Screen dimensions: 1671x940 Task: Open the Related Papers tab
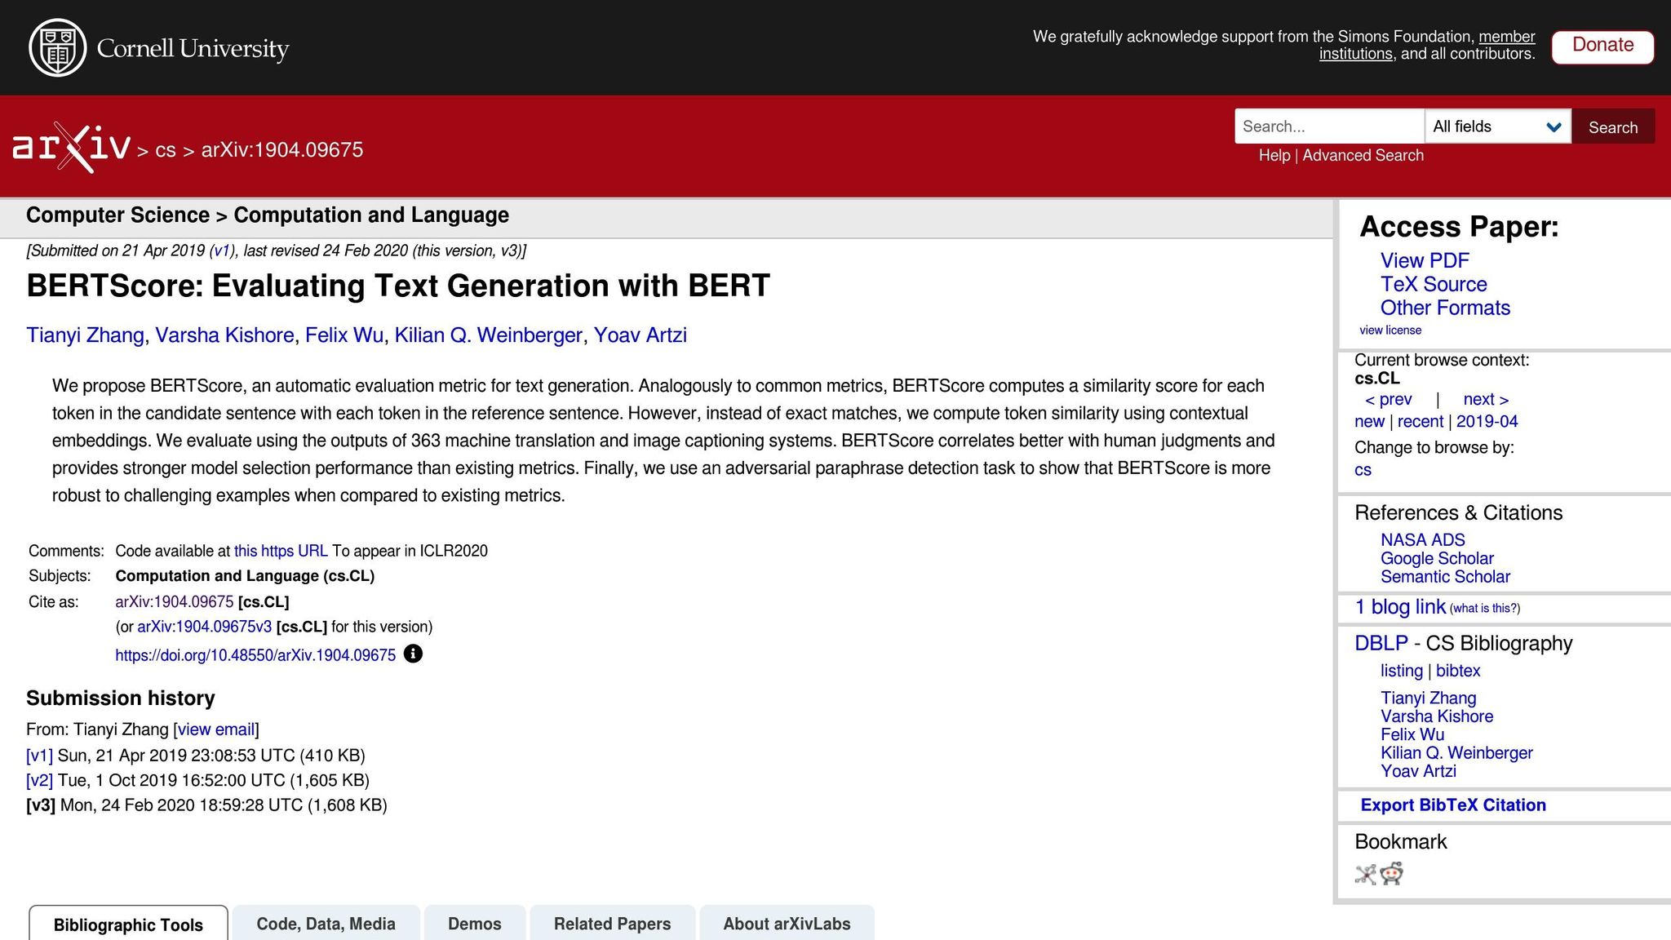click(x=612, y=924)
